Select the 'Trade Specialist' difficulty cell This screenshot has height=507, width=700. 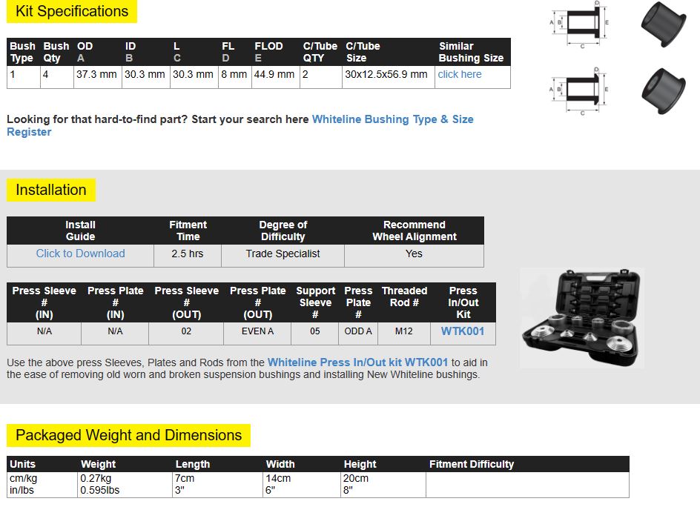[283, 253]
